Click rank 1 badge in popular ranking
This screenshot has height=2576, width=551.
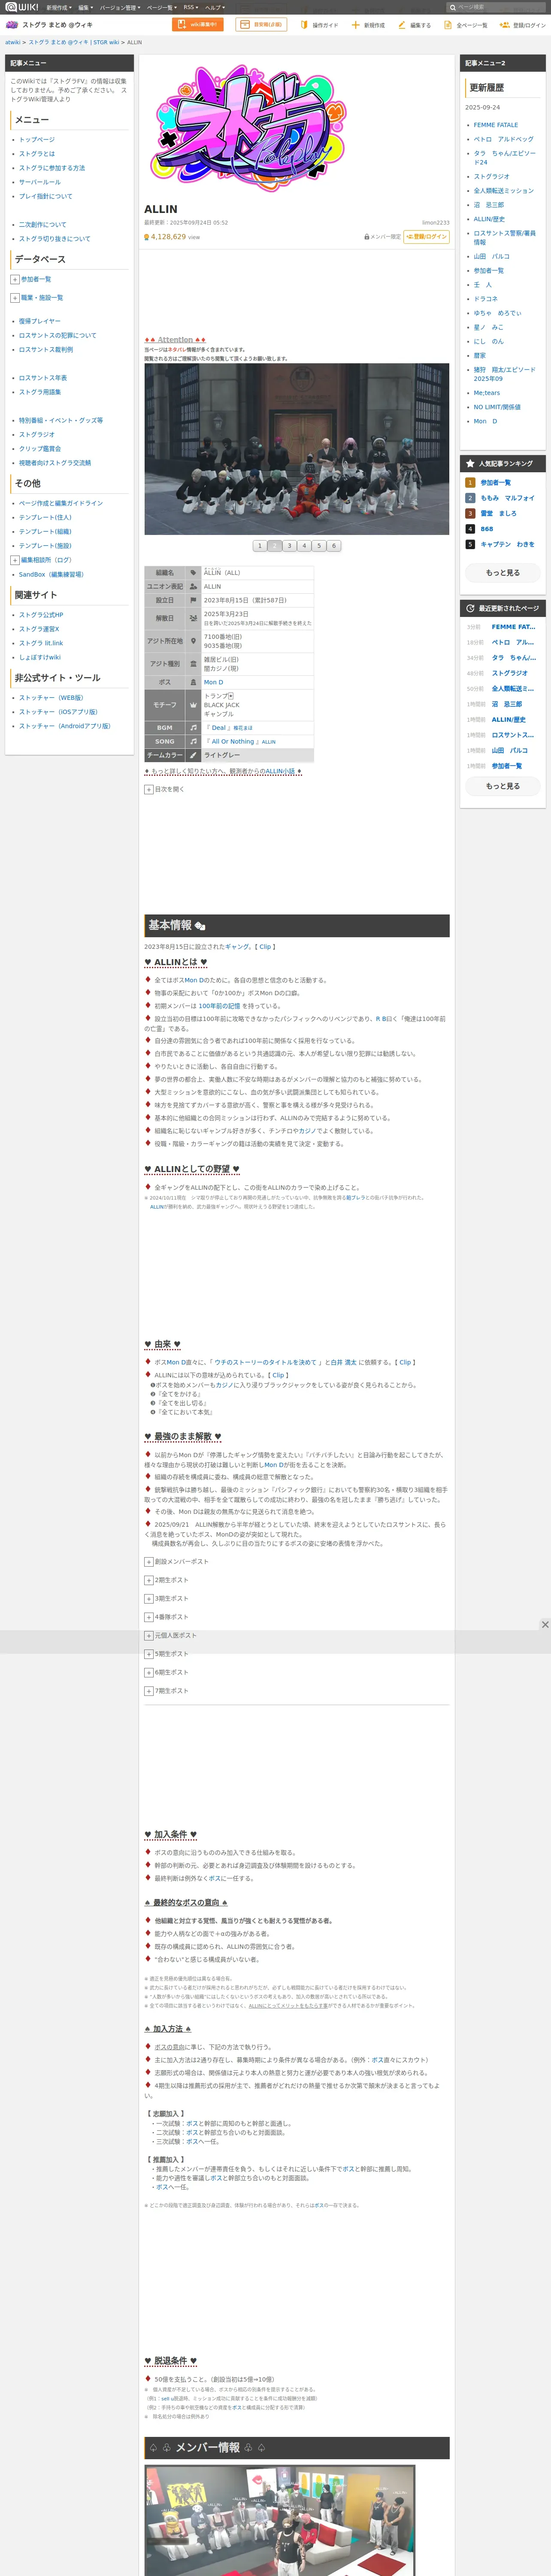470,483
